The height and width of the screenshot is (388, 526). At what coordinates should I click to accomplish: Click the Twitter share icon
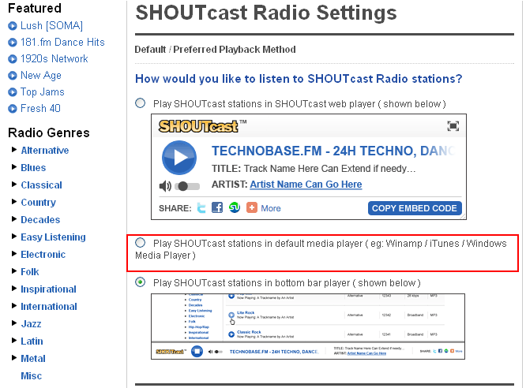tap(201, 208)
